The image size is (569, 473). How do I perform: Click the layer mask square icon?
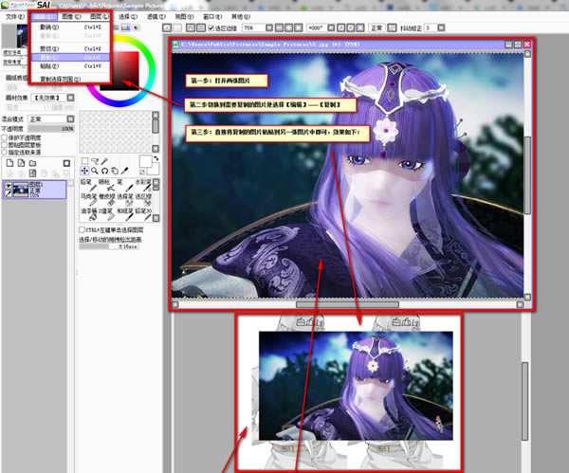[66, 163]
